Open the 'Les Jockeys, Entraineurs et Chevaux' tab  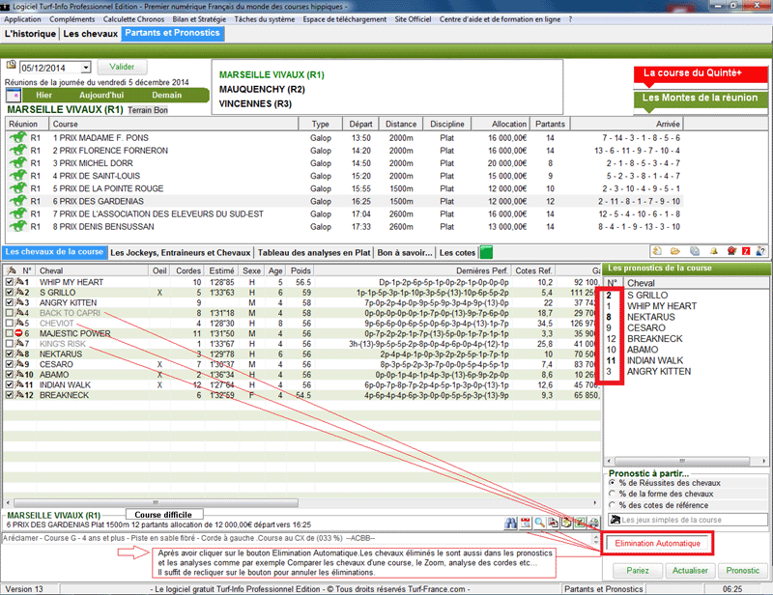181,252
